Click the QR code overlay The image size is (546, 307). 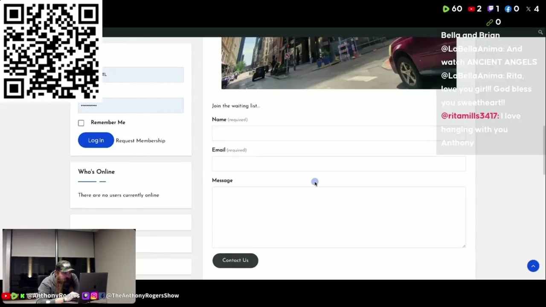pyautogui.click(x=51, y=50)
